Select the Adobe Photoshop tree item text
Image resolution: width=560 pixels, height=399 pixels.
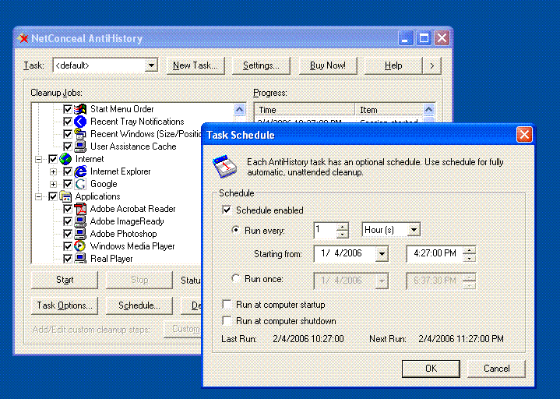(x=124, y=234)
